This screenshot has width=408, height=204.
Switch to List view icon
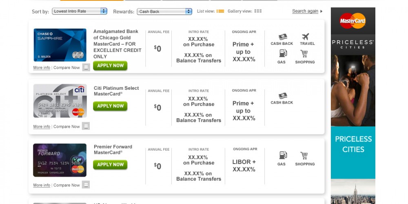220,11
